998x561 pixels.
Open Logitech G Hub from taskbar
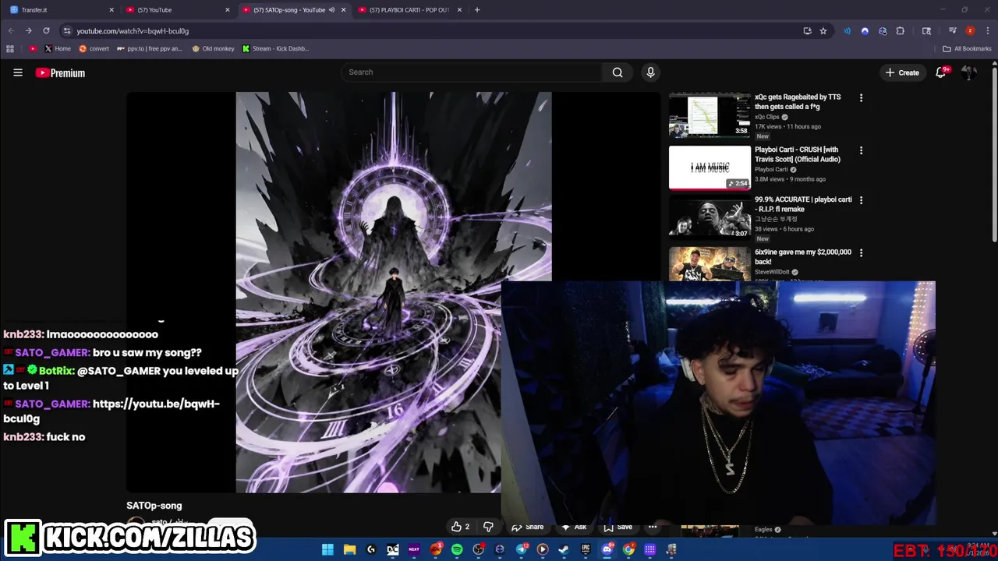tap(371, 549)
